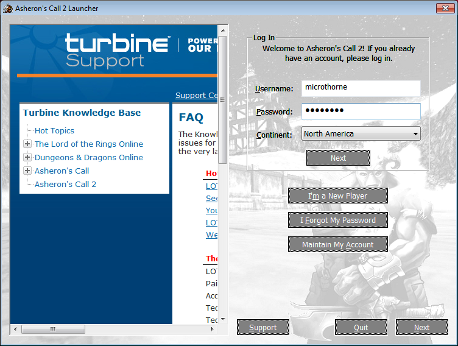Expand Dungeons & Dragons Online tree node
458x346 pixels.
click(x=27, y=157)
